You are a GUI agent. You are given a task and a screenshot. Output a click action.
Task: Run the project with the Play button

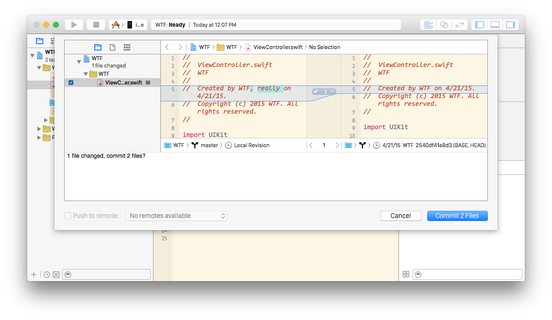74,25
